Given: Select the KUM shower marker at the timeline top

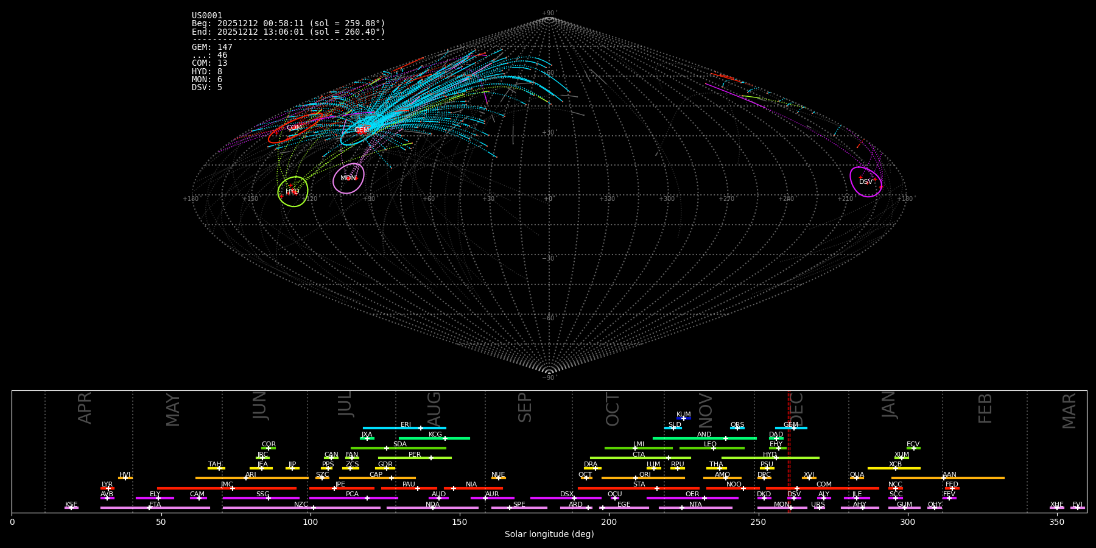Looking at the screenshot, I should (x=683, y=418).
